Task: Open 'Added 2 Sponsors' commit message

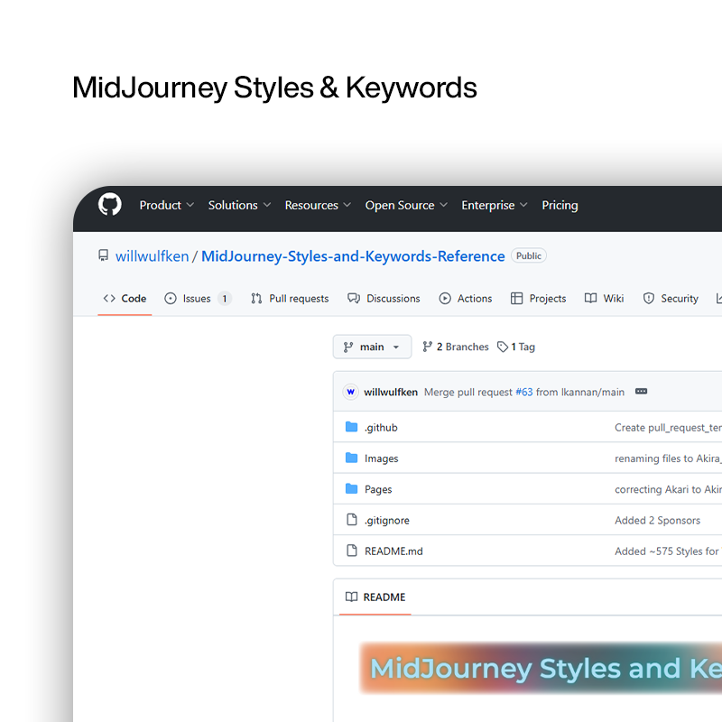Action: click(x=658, y=521)
